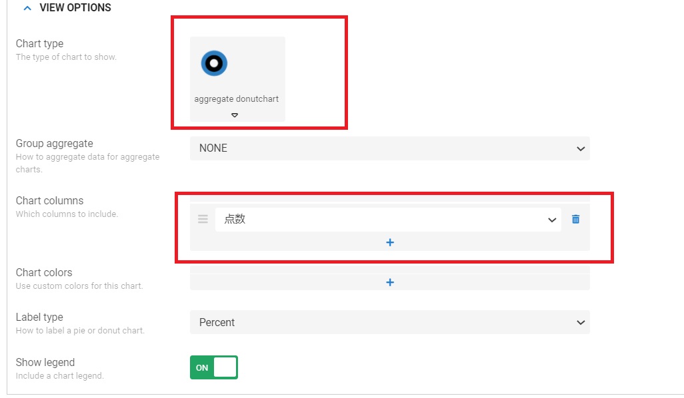The width and height of the screenshot is (684, 398).
Task: Open the 点数 chart column dropdown
Action: point(388,220)
